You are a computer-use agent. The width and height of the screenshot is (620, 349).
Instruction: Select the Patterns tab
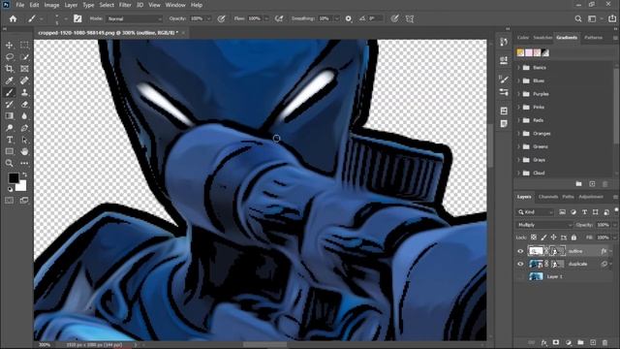pos(593,38)
